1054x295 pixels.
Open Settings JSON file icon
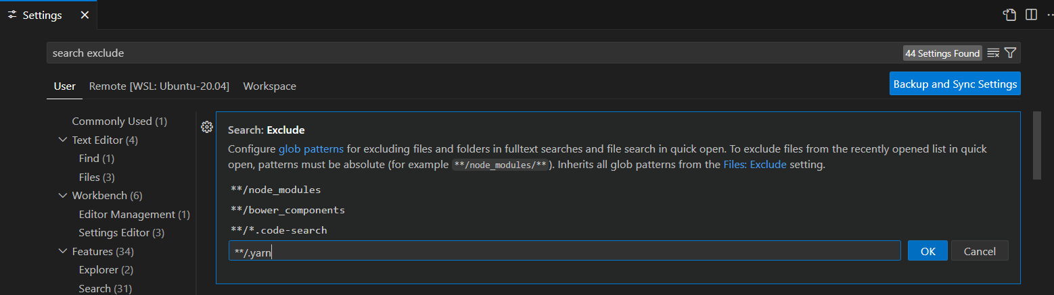pos(1009,15)
